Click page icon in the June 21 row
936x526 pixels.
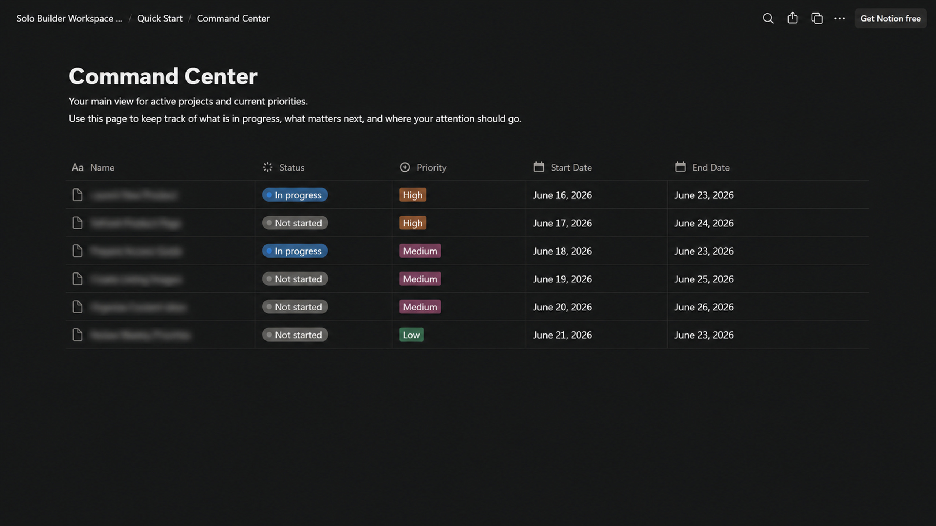tap(77, 335)
